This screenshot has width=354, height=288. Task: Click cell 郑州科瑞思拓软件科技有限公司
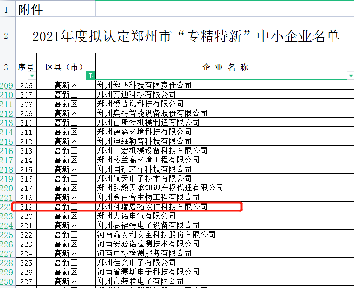225,206
